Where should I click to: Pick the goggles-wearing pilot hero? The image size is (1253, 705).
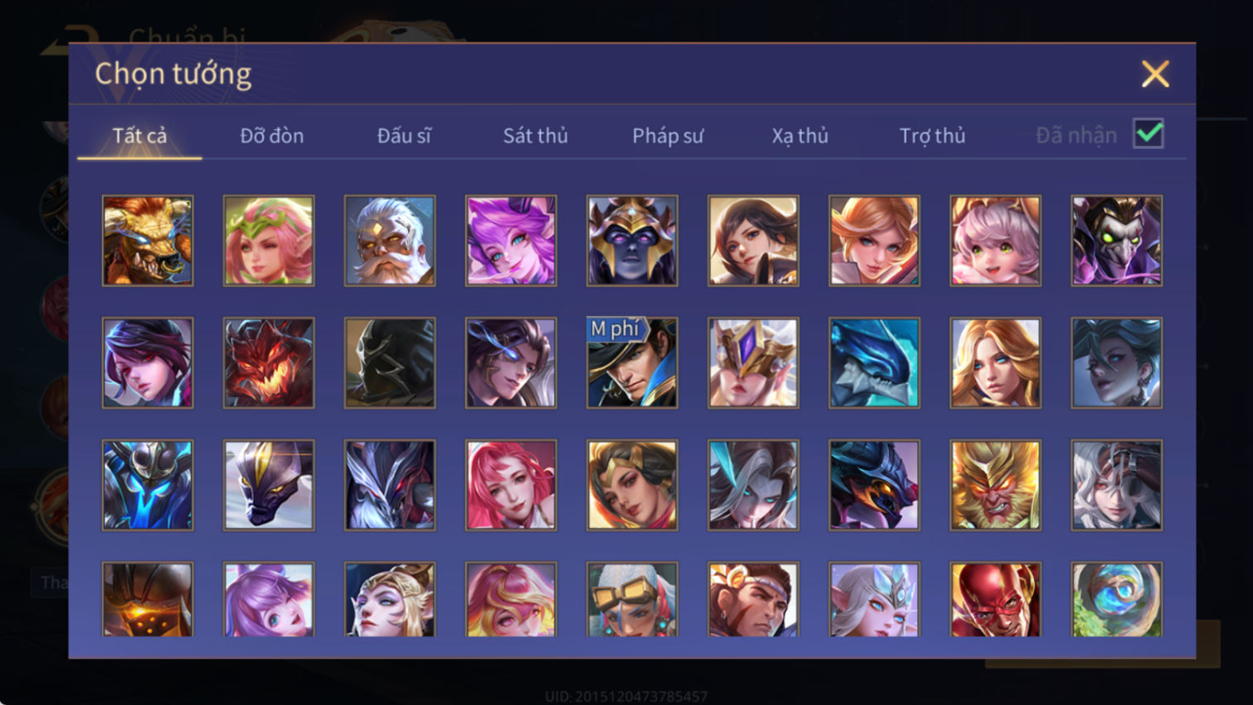tap(632, 600)
